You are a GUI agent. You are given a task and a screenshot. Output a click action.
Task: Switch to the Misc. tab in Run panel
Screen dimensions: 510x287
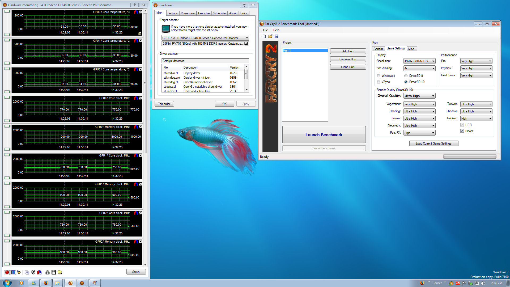pyautogui.click(x=411, y=49)
